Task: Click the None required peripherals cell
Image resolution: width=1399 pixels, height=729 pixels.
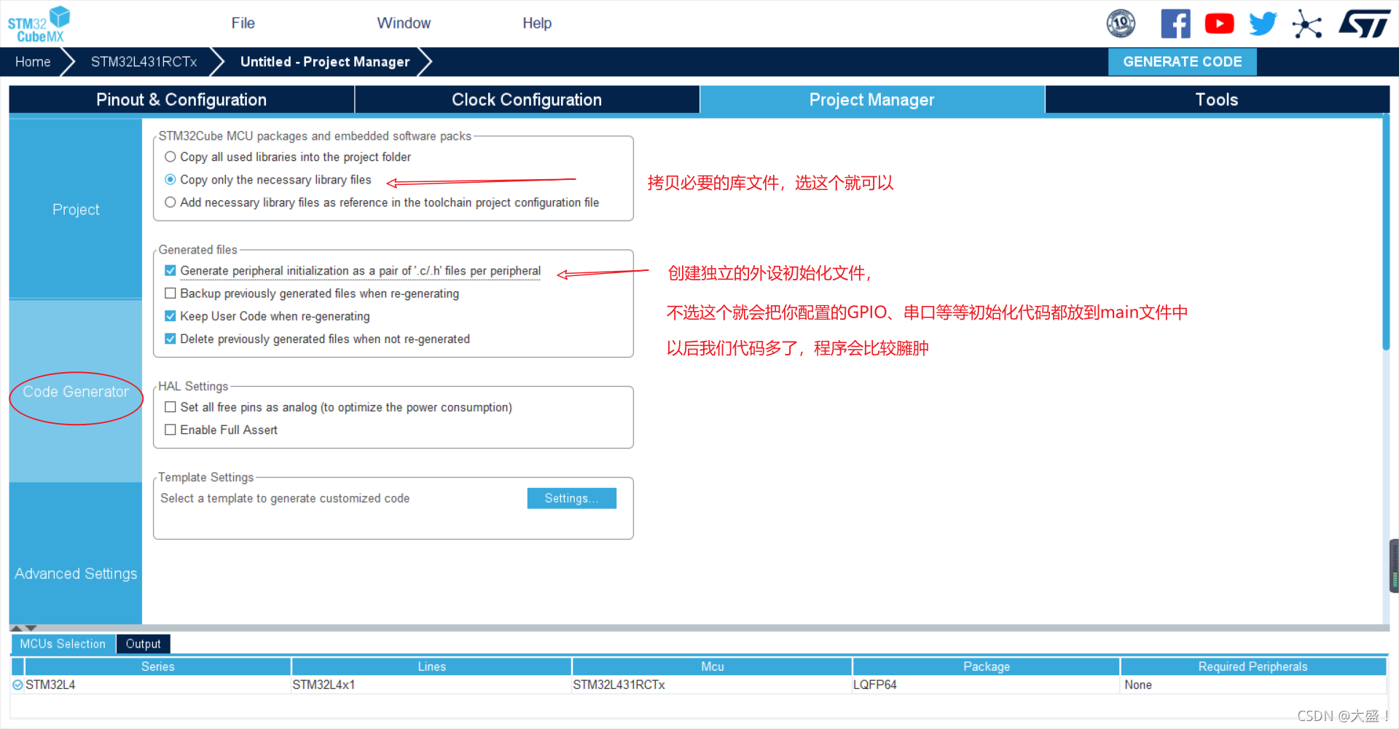Action: tap(1253, 685)
